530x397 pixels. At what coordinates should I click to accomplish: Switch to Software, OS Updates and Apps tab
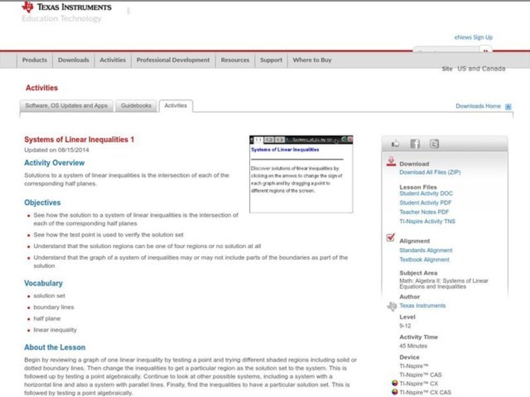click(x=66, y=106)
